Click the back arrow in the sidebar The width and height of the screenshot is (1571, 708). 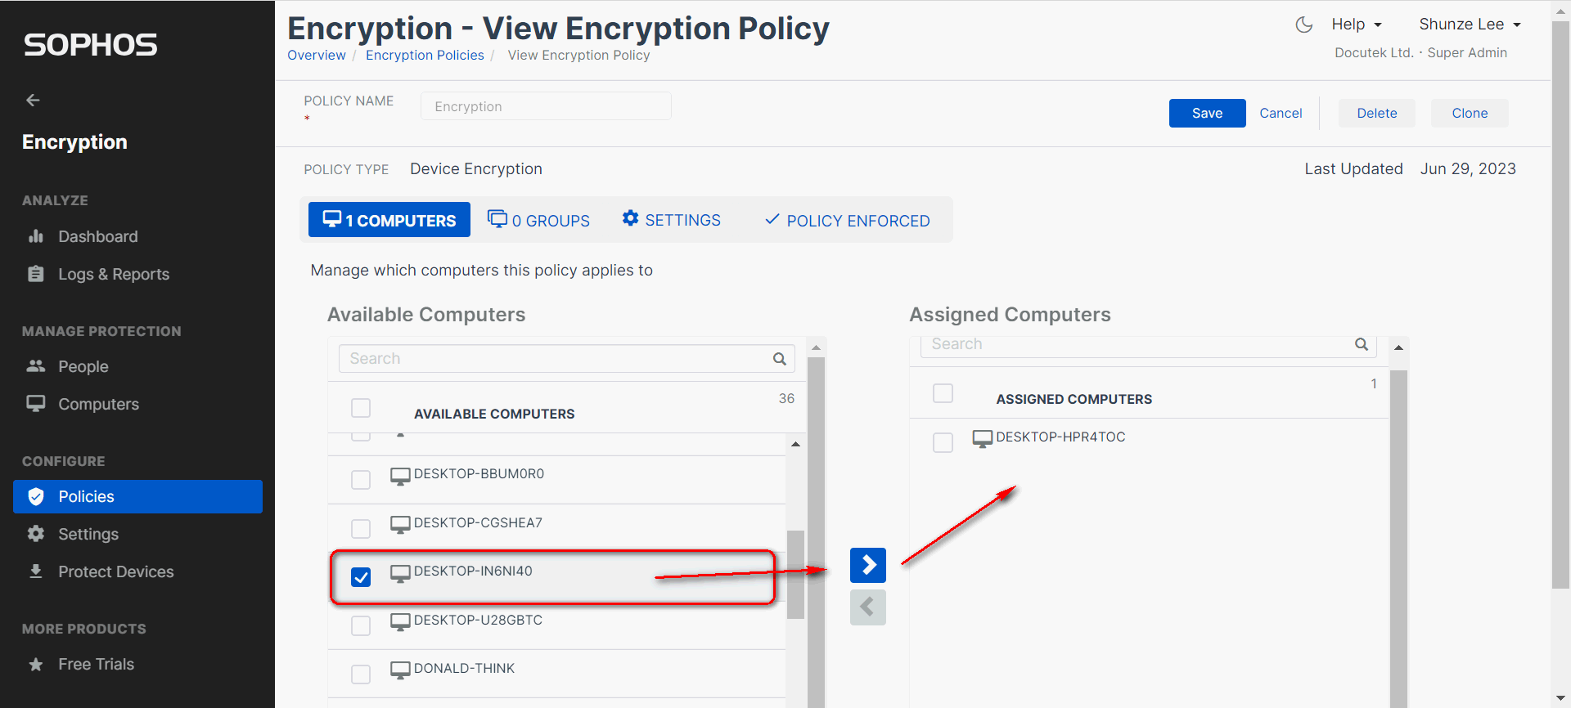[x=33, y=100]
